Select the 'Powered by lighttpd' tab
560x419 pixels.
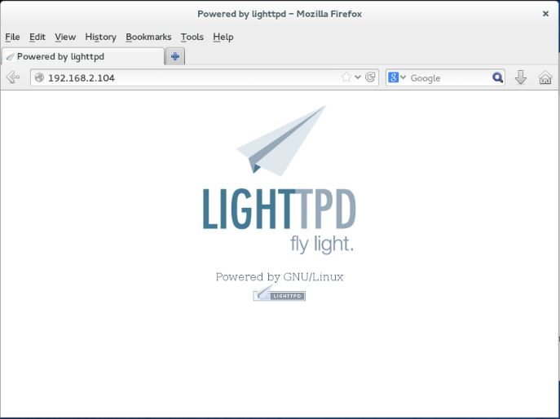click(83, 56)
